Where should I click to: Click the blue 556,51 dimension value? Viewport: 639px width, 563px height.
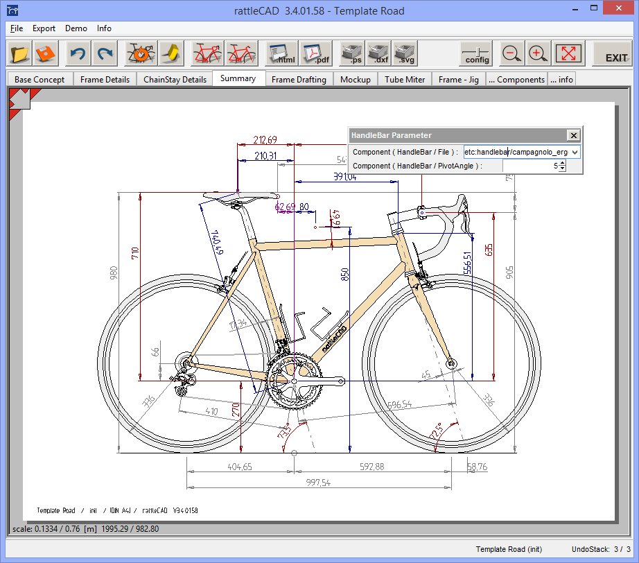pos(467,263)
